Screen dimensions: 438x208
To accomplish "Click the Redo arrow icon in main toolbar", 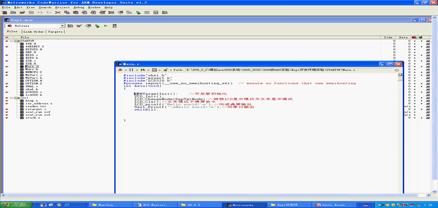I will 48,12.
